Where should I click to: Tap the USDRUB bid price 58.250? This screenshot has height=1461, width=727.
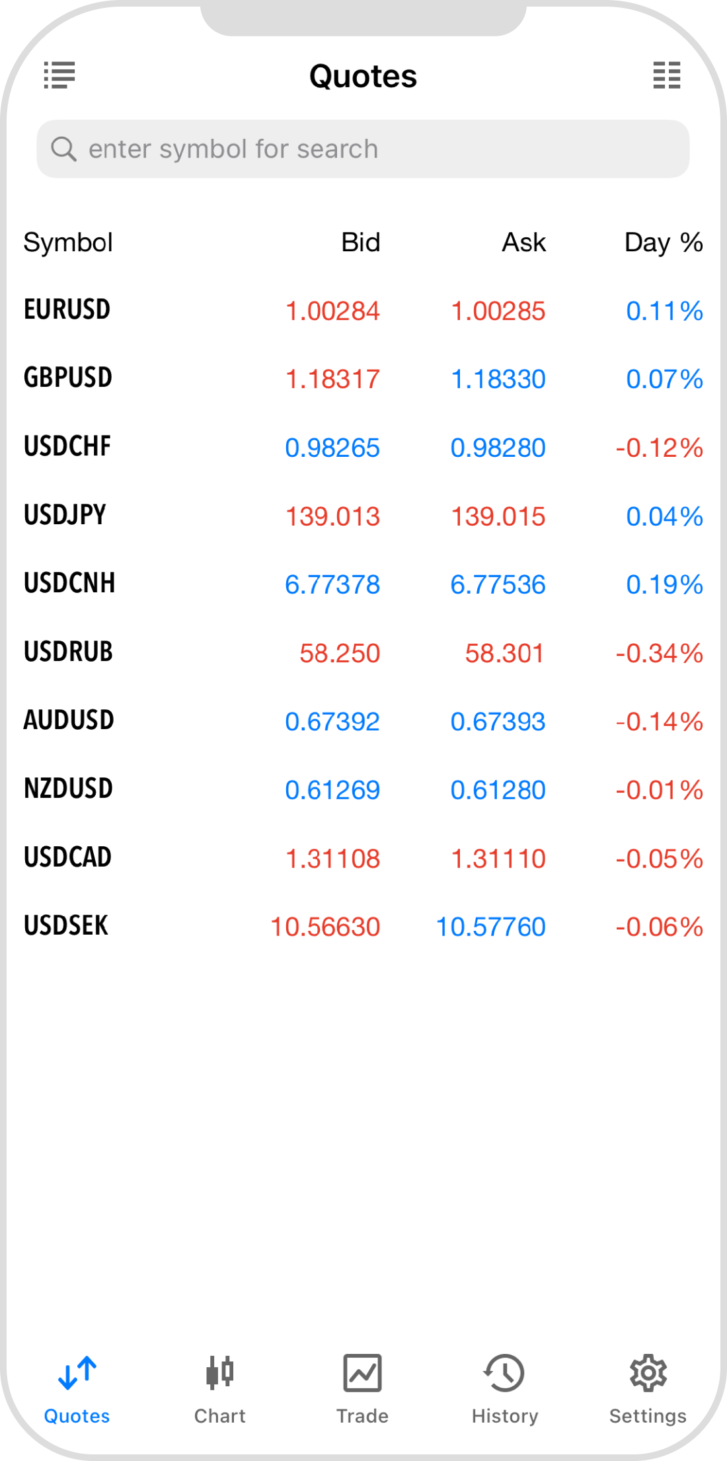(x=340, y=653)
